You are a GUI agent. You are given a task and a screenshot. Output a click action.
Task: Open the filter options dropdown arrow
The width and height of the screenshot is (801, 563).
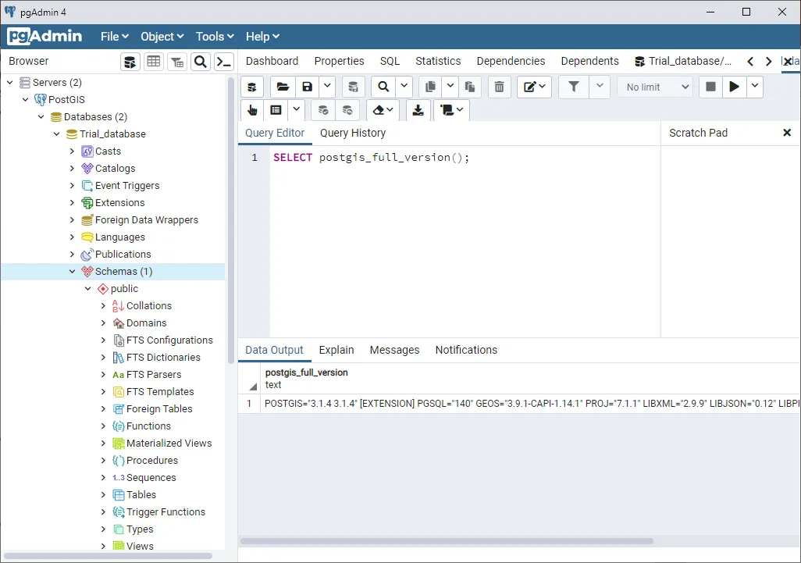click(600, 87)
